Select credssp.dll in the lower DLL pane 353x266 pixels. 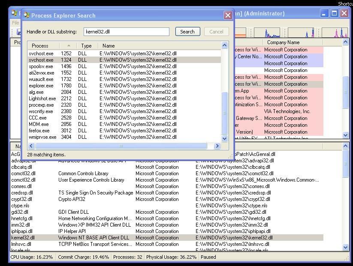[x=167, y=193]
